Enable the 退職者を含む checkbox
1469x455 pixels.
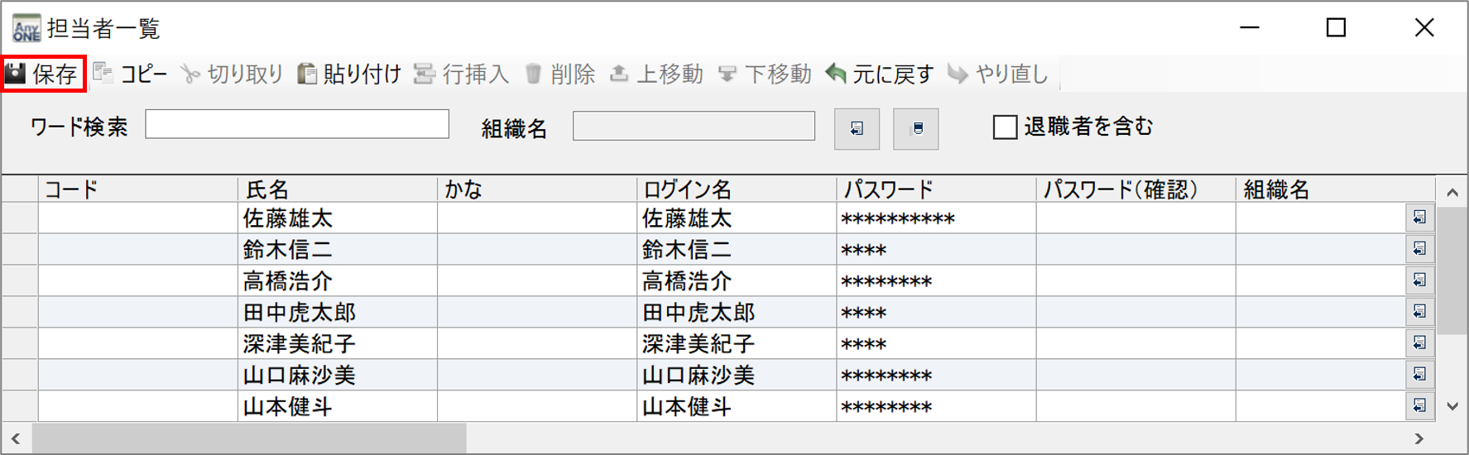click(x=1005, y=127)
